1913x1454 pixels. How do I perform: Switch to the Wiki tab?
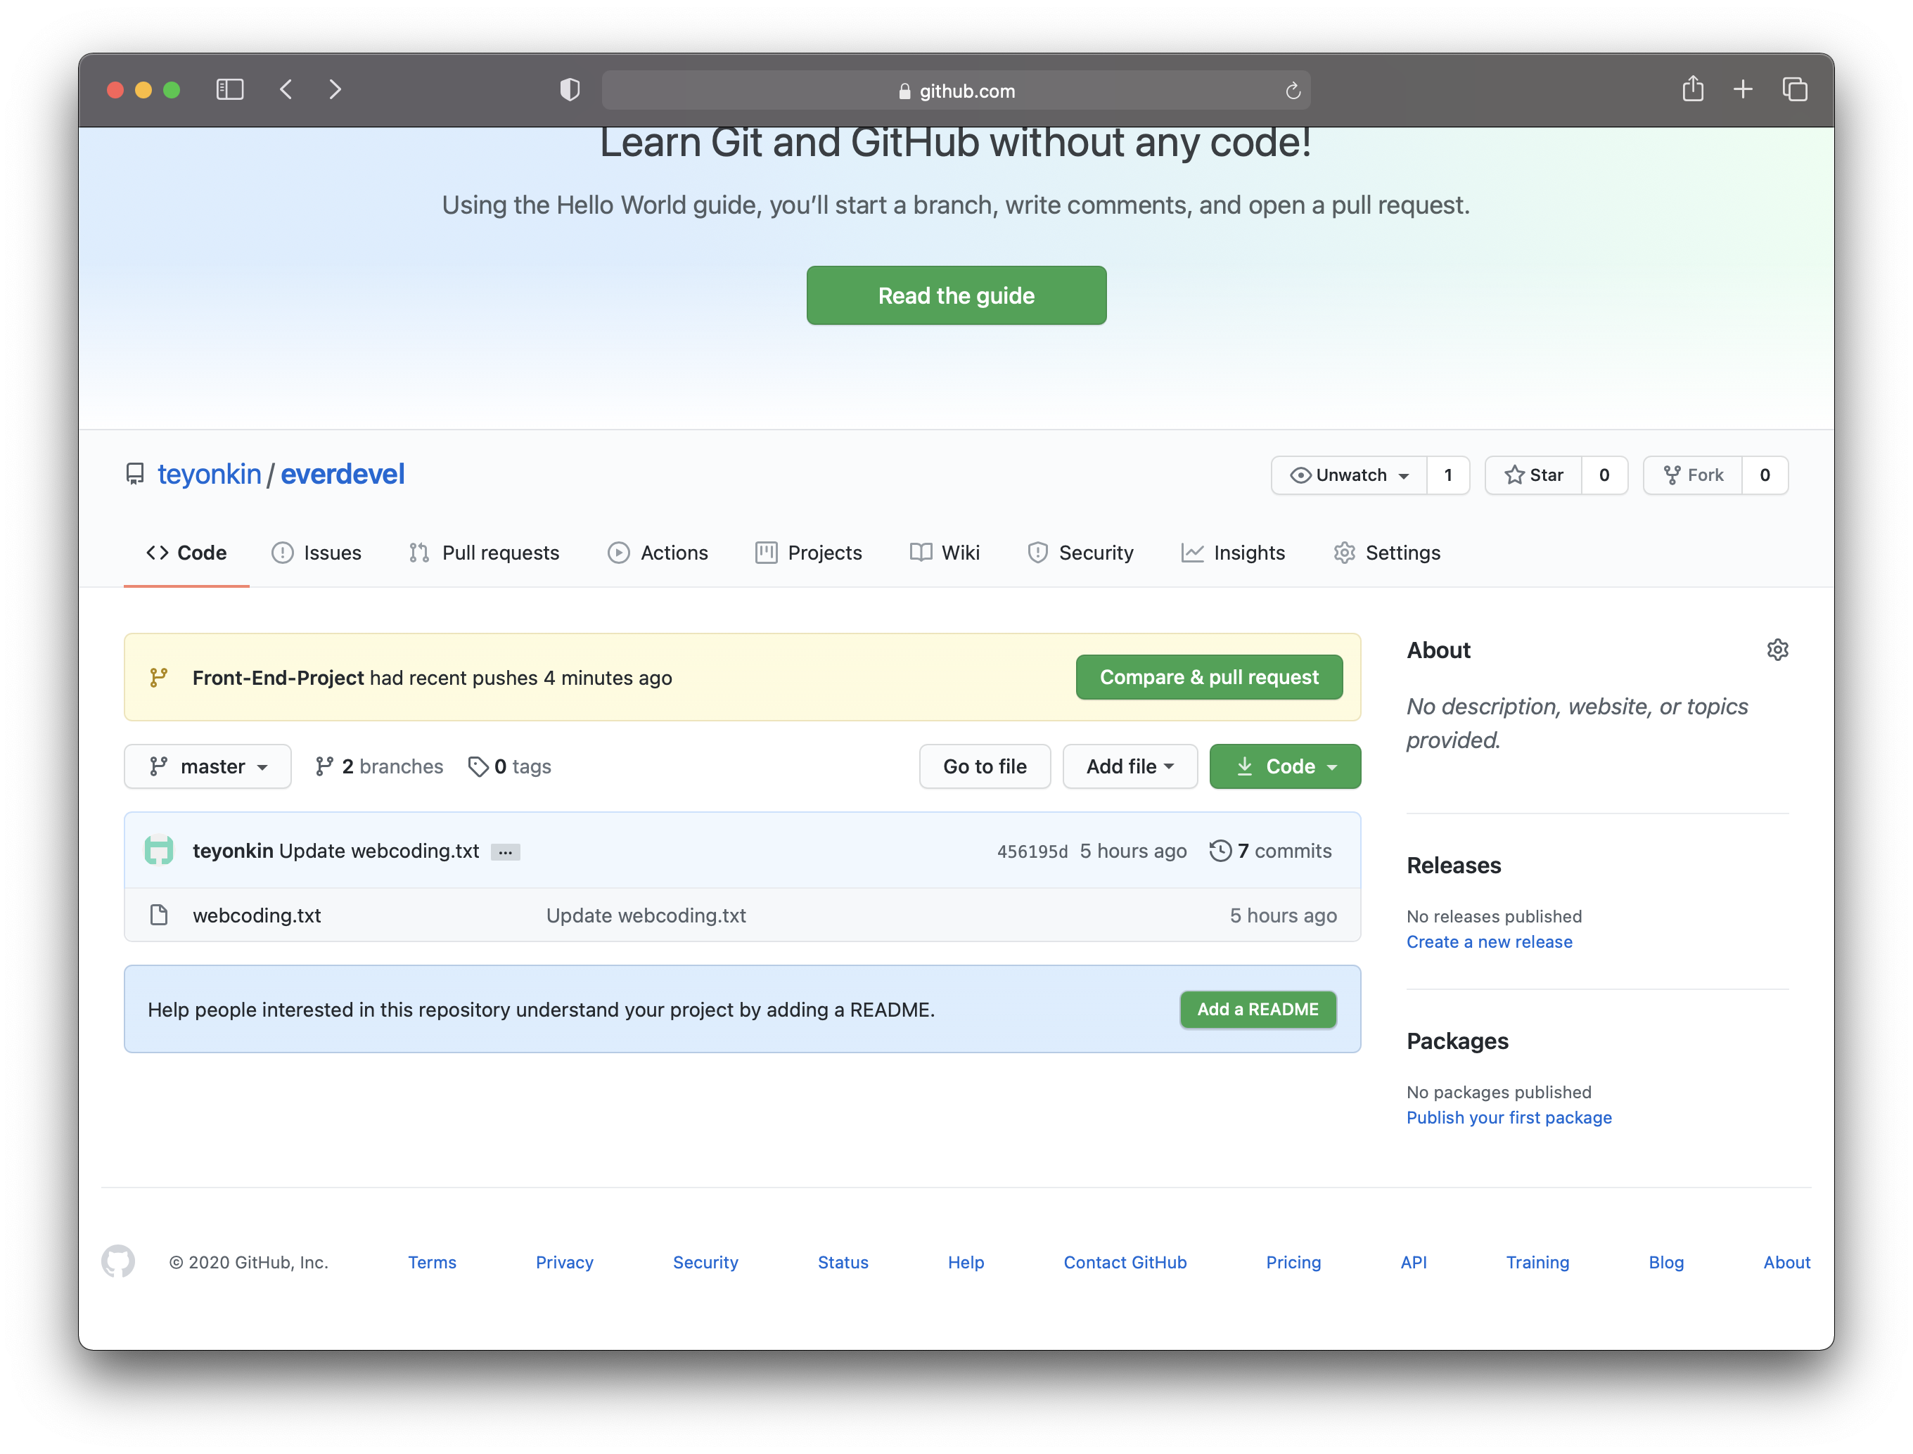tap(945, 552)
